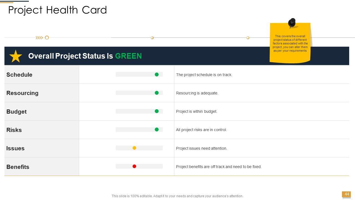355x200 pixels.
Task: Click the green word GREEN in header
Action: tap(128, 56)
